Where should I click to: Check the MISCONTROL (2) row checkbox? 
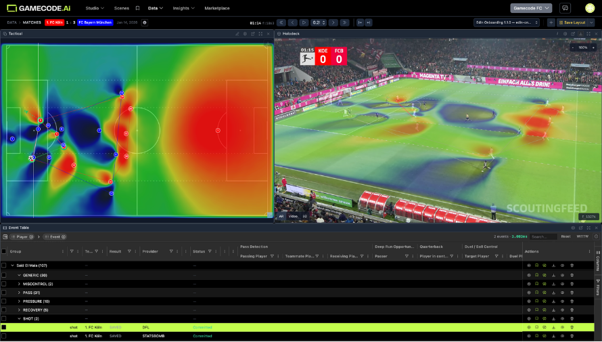tap(4, 284)
